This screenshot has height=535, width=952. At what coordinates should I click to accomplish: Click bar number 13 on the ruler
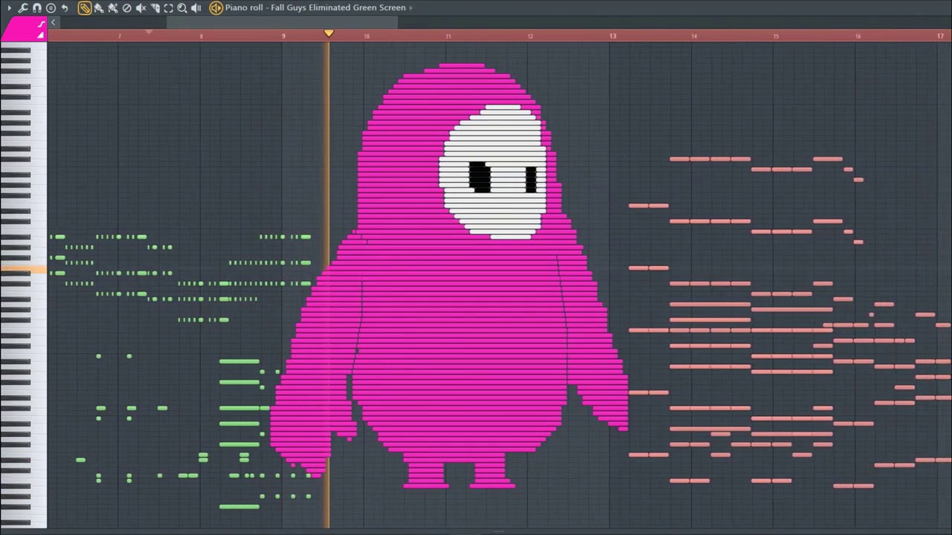(x=613, y=36)
